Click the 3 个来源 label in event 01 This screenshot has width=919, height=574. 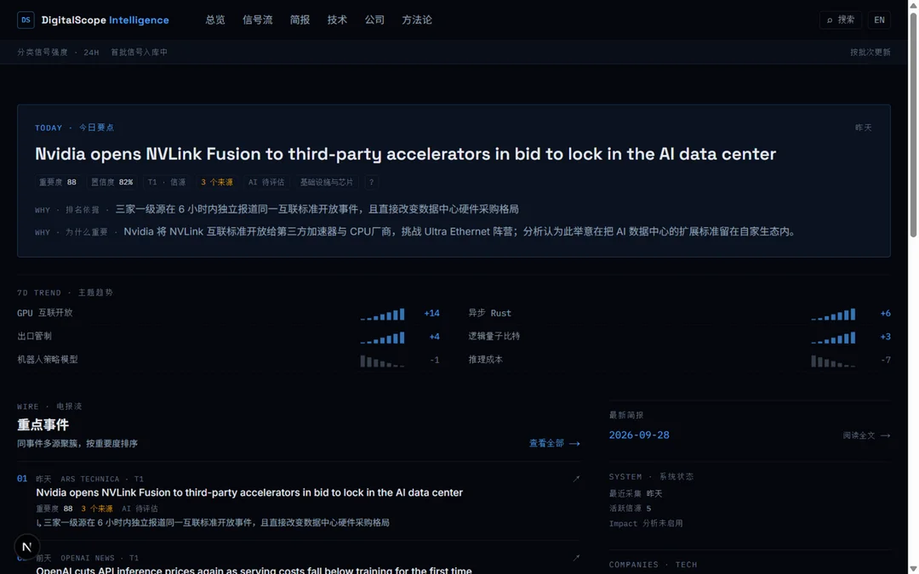click(x=97, y=509)
